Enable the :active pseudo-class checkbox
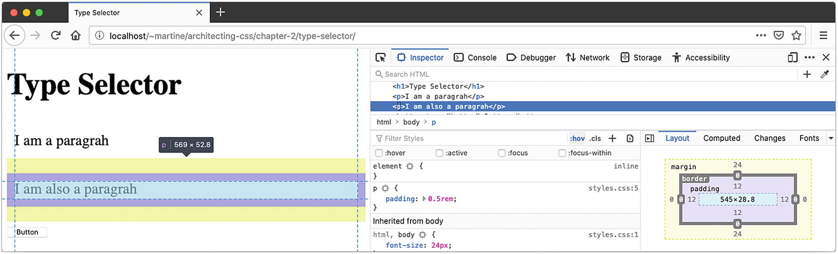 point(440,153)
